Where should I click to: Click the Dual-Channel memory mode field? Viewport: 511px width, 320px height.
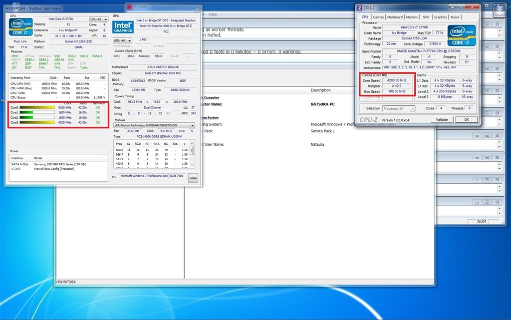pyautogui.click(x=152, y=107)
